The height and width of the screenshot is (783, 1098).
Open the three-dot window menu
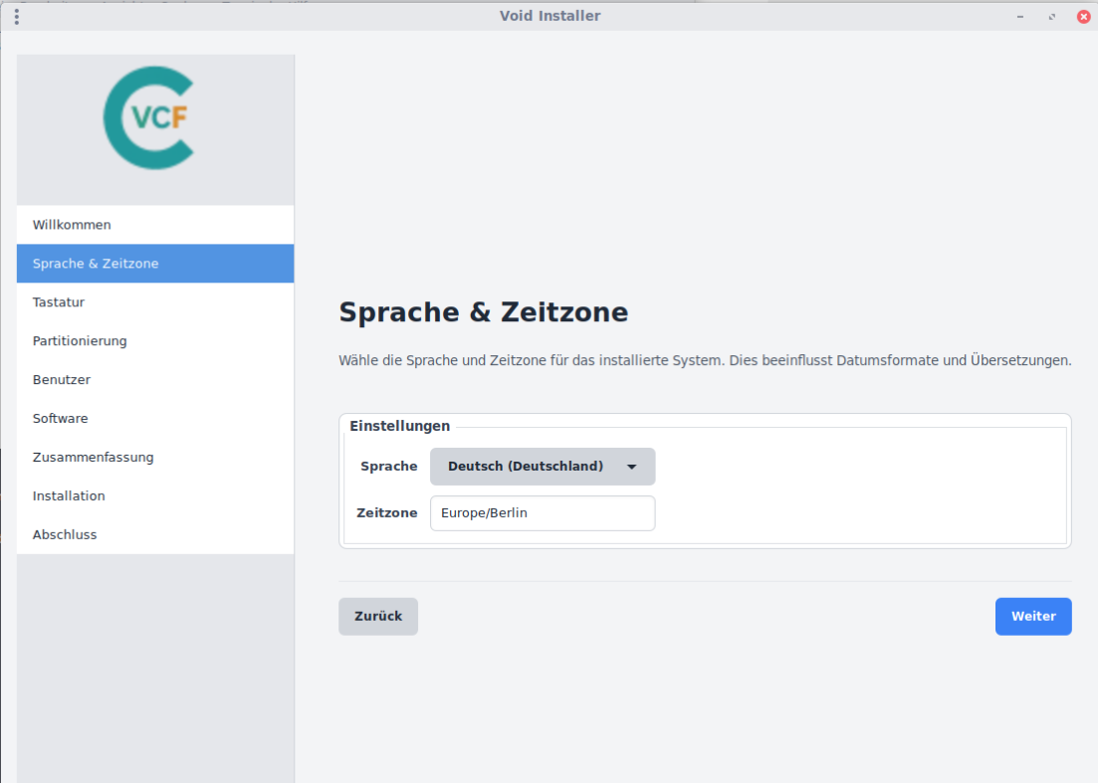click(17, 16)
